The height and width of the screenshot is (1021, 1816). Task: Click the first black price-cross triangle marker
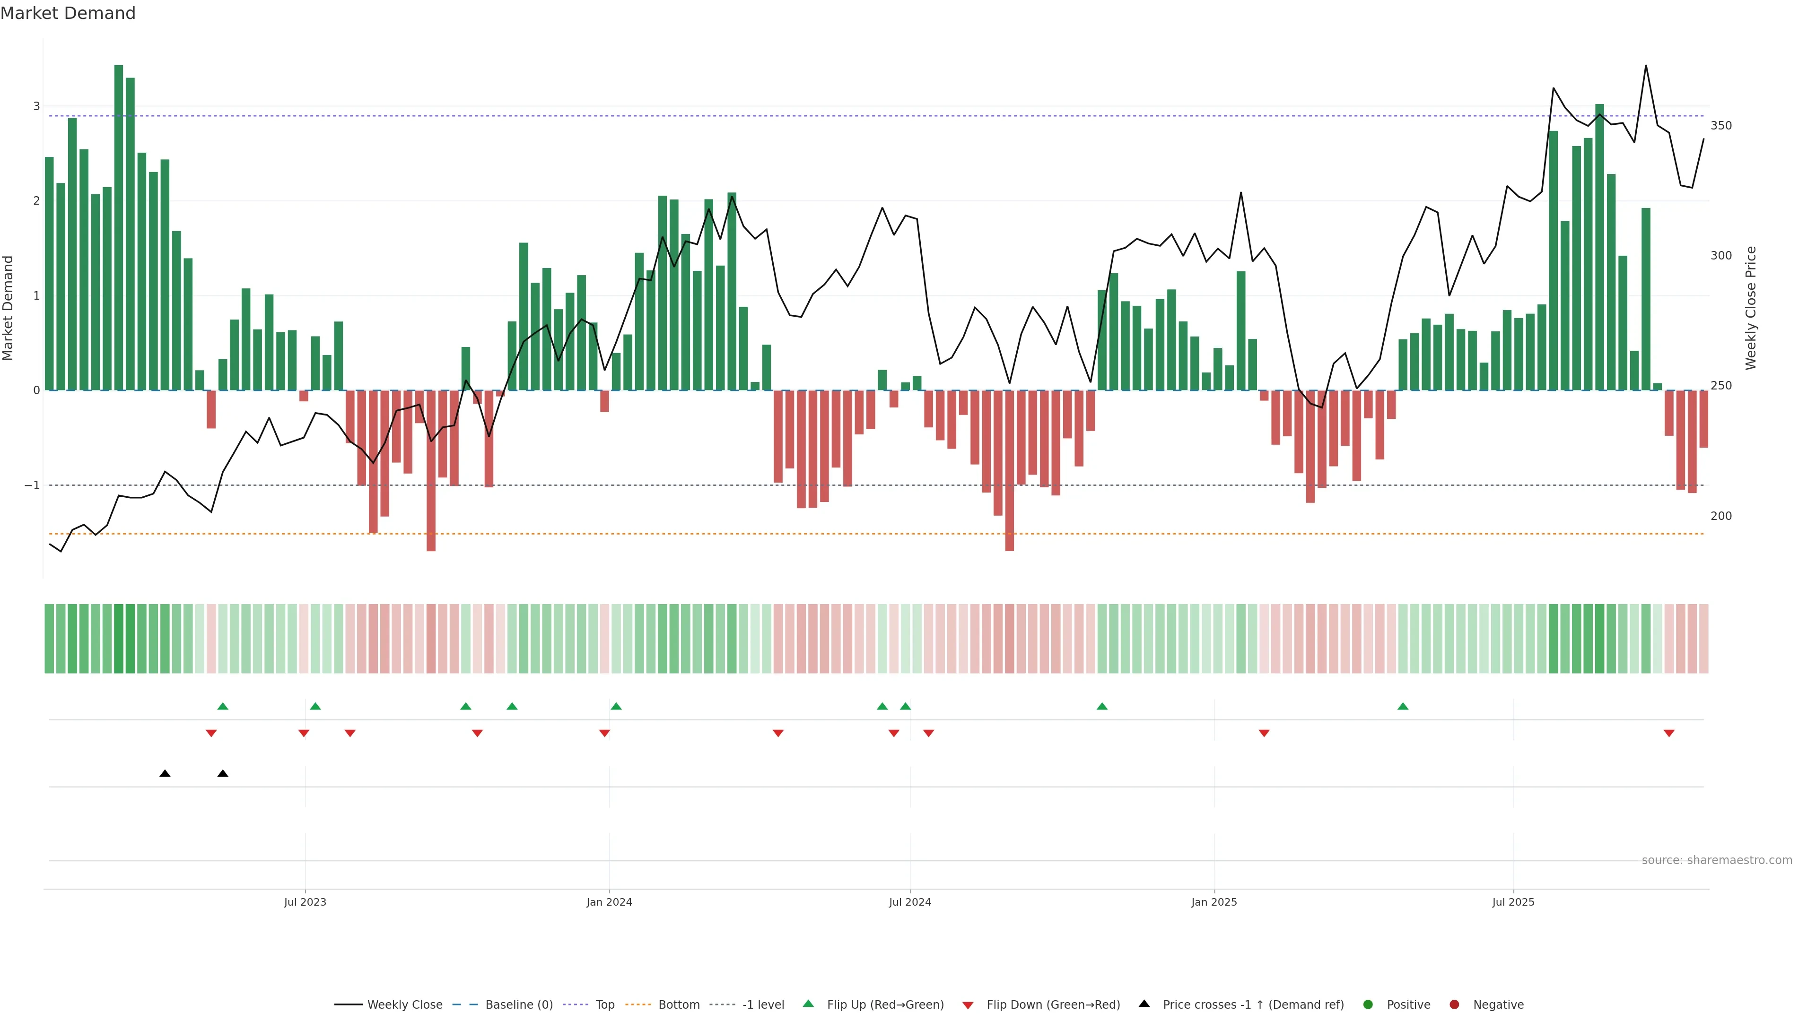click(x=165, y=774)
